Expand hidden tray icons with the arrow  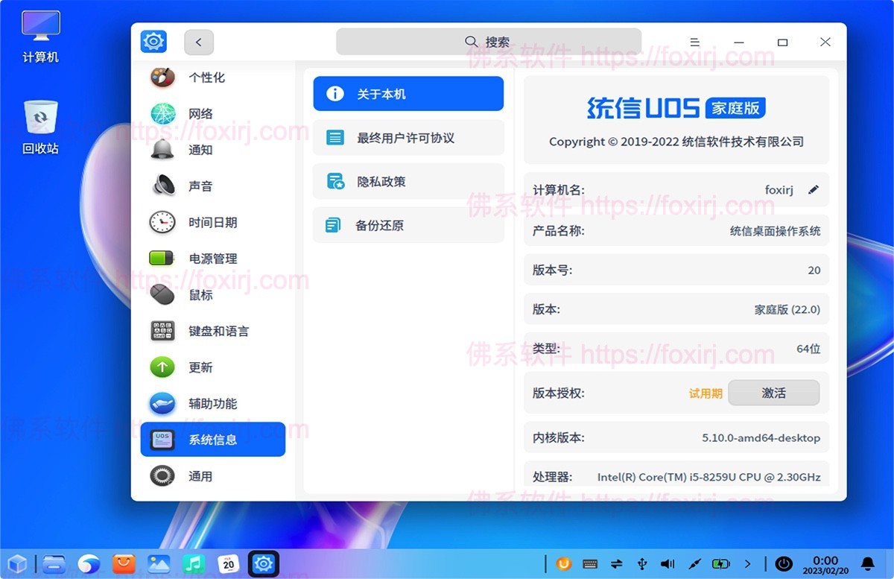(747, 564)
